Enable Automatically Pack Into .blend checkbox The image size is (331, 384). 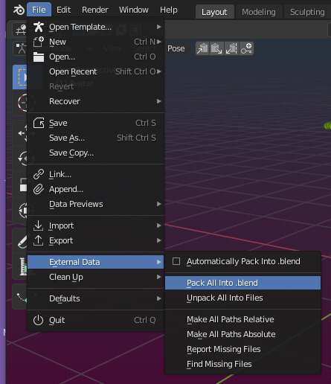[x=176, y=261]
